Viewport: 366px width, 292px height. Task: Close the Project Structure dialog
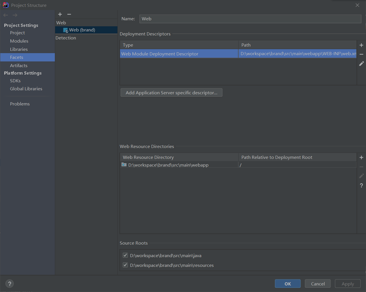point(357,5)
